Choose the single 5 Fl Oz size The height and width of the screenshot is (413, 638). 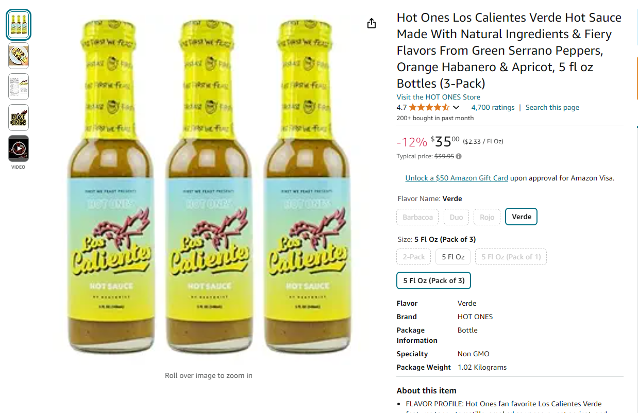[453, 257]
